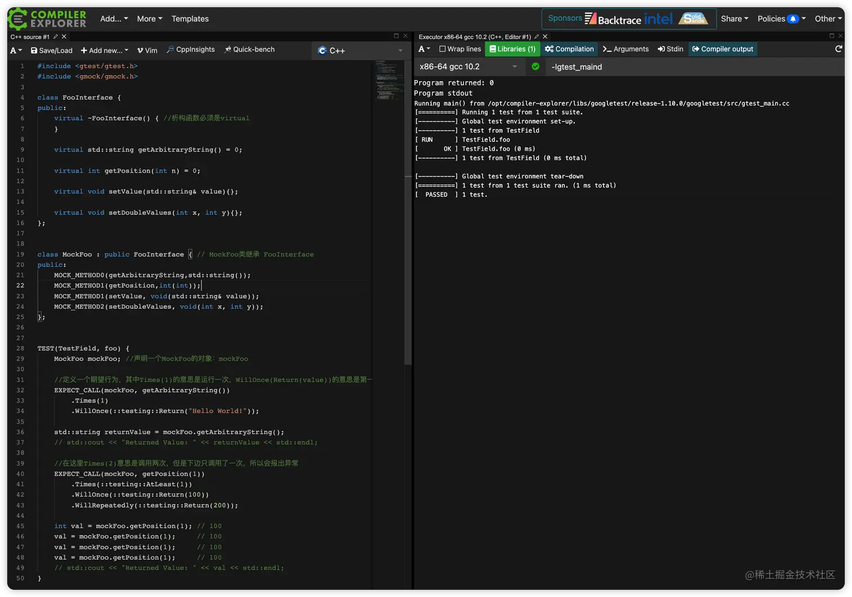Click the Save/Load button

(51, 50)
